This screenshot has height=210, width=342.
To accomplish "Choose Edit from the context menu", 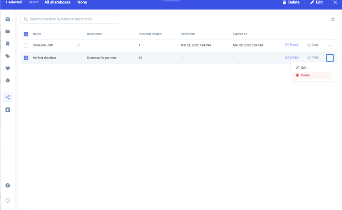I will [304, 67].
